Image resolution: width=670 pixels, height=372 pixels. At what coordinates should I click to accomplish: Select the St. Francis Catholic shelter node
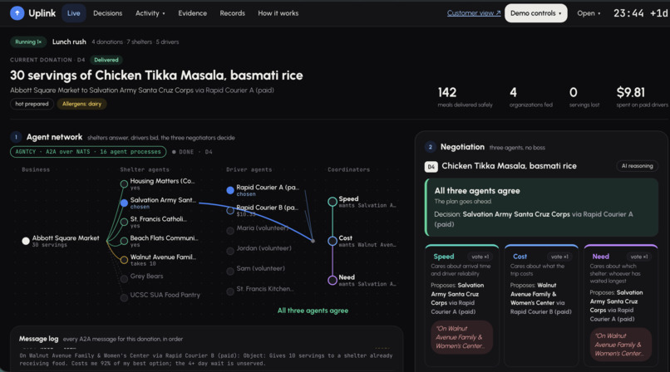(124, 222)
